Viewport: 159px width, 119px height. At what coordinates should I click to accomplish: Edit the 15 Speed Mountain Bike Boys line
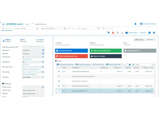tap(59, 71)
